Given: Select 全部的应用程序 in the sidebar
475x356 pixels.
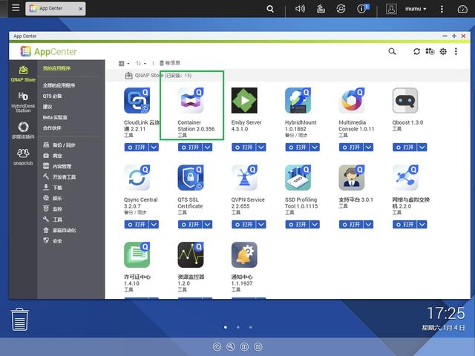Looking at the screenshot, I should tap(59, 85).
